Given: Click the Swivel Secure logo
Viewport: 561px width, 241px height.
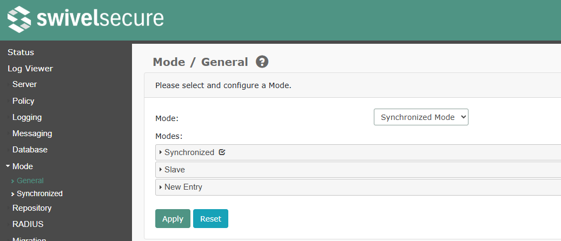Looking at the screenshot, I should click(85, 19).
